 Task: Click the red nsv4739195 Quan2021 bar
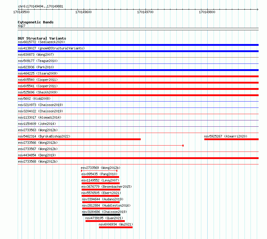(105, 221)
